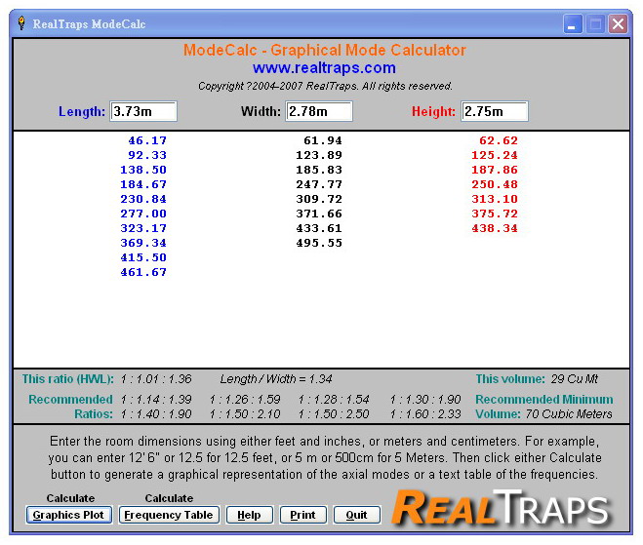Focus the Length input field

(143, 111)
